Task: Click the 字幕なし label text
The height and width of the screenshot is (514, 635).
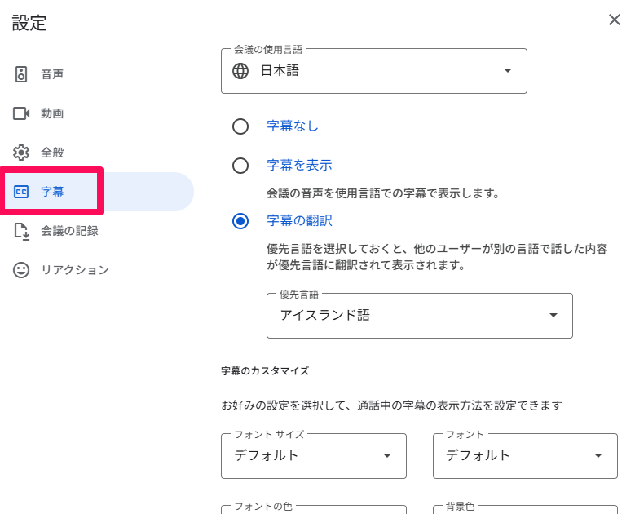Action: point(293,126)
